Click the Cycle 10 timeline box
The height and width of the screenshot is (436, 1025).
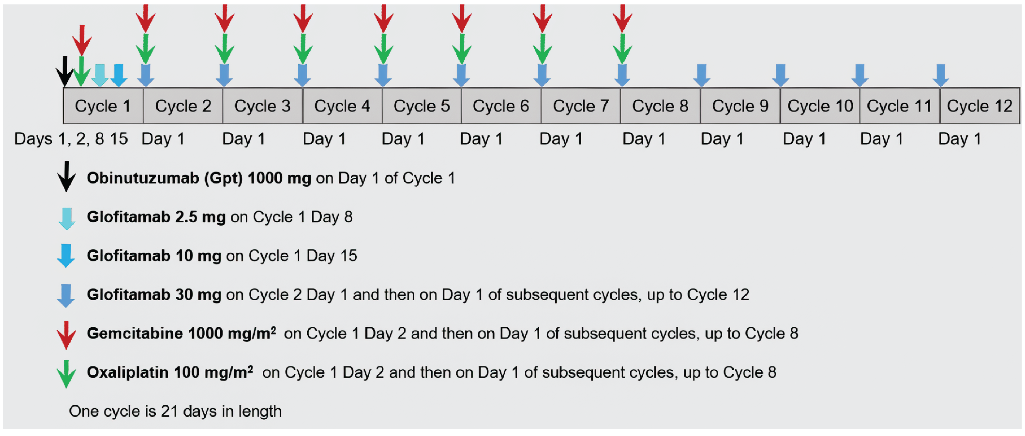click(820, 106)
